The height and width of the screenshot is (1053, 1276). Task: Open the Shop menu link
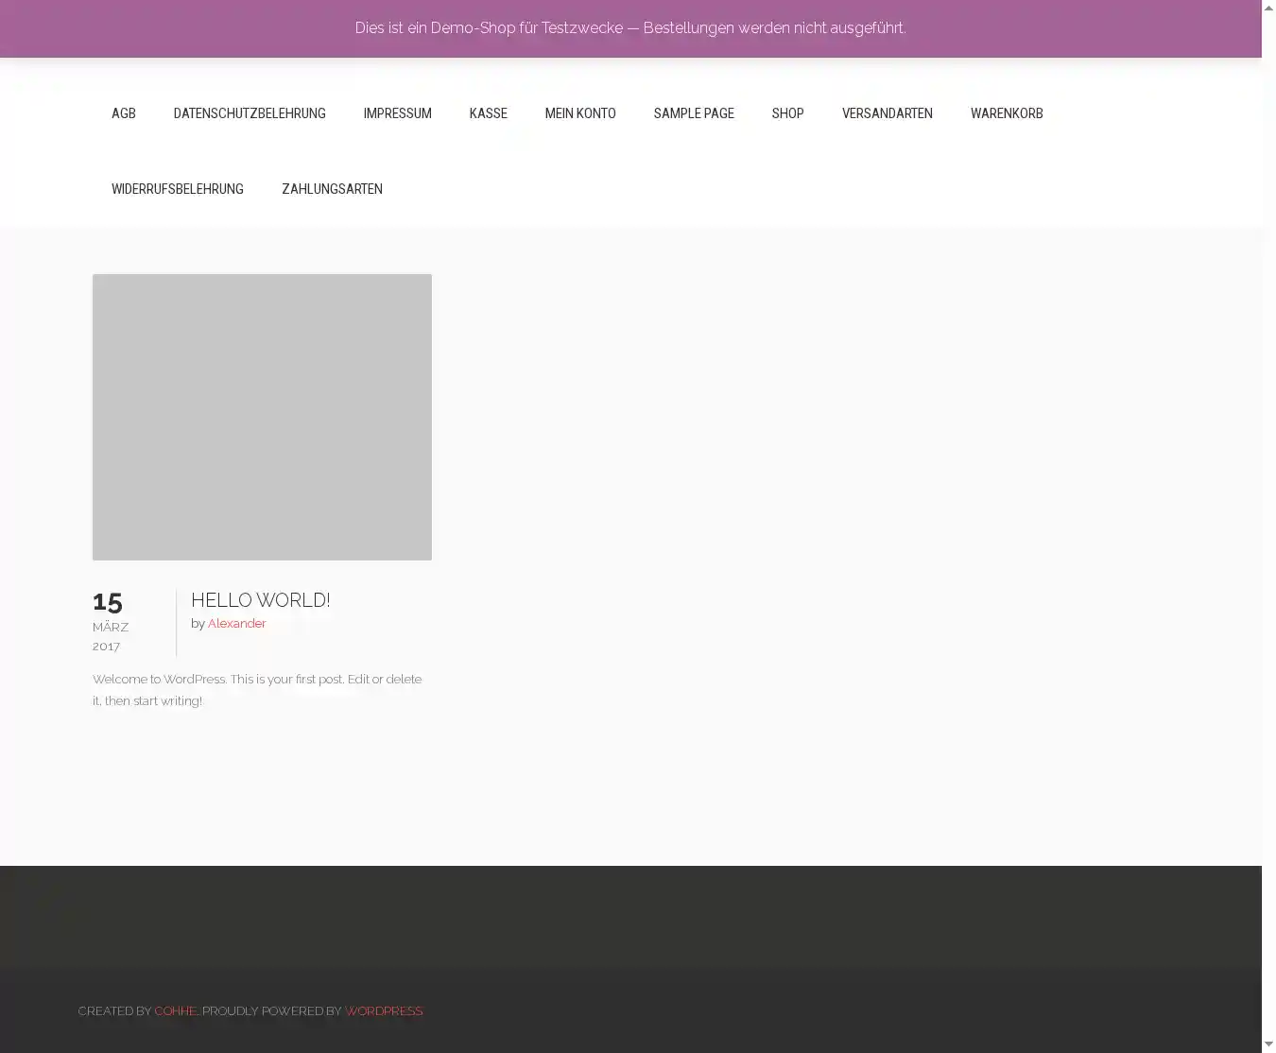(787, 113)
